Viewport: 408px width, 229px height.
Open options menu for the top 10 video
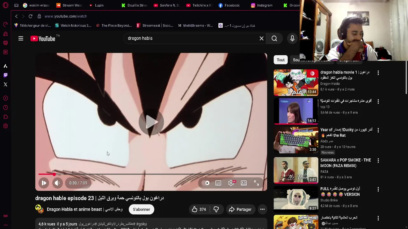click(x=378, y=101)
